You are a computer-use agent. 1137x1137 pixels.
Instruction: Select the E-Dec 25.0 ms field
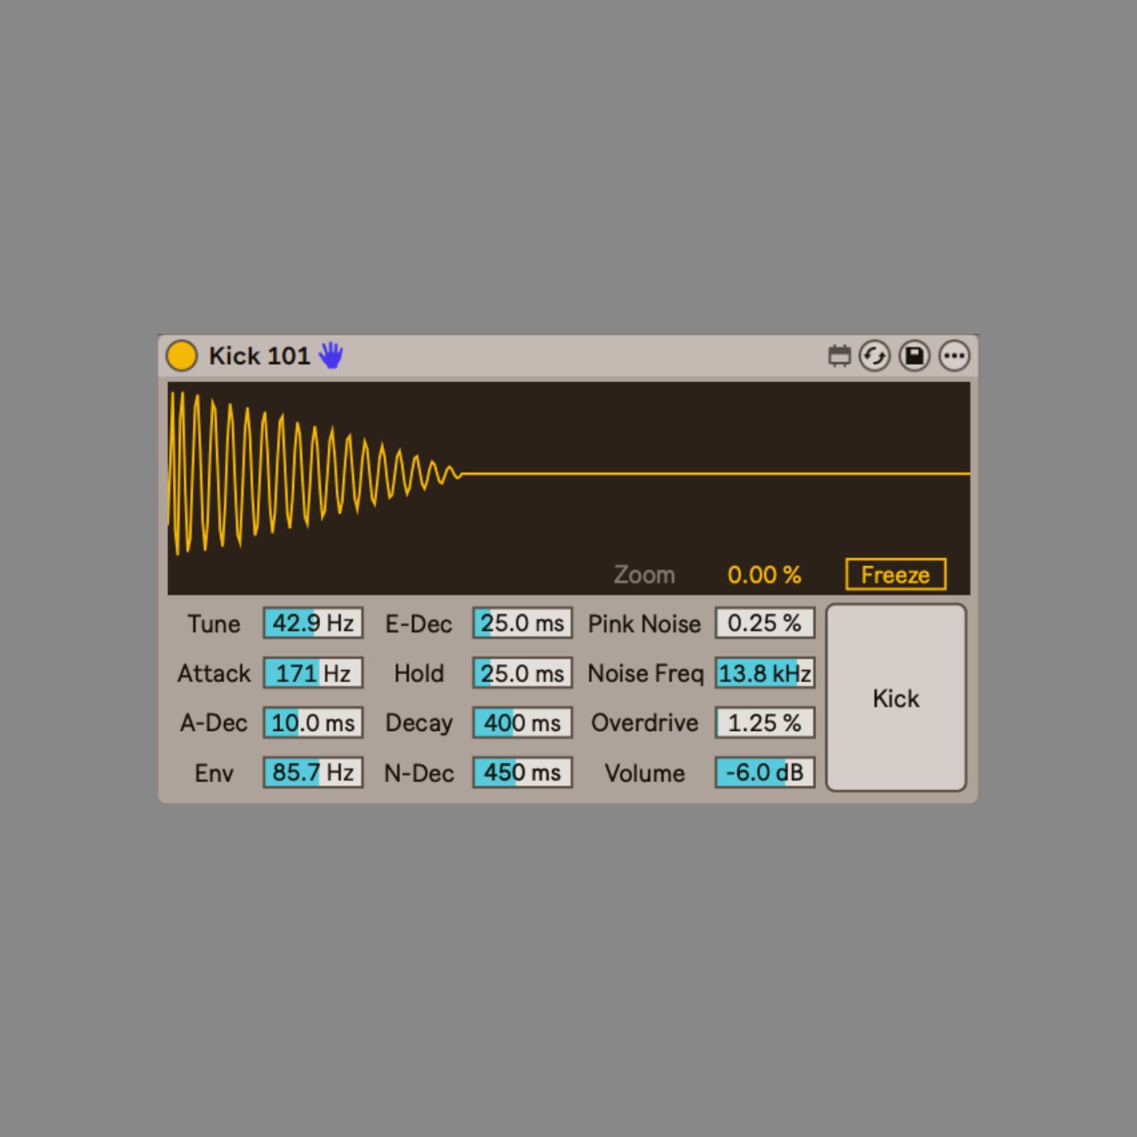(522, 623)
